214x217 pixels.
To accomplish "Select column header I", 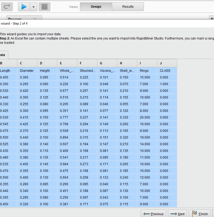I will (x=147, y=63).
